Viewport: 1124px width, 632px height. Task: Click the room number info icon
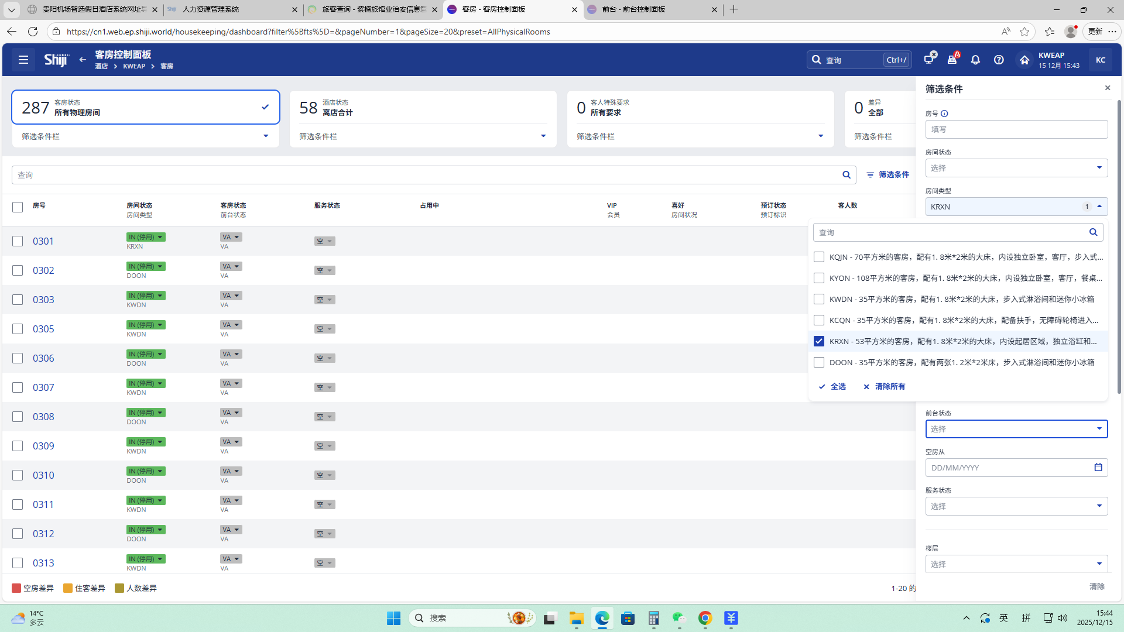point(944,114)
